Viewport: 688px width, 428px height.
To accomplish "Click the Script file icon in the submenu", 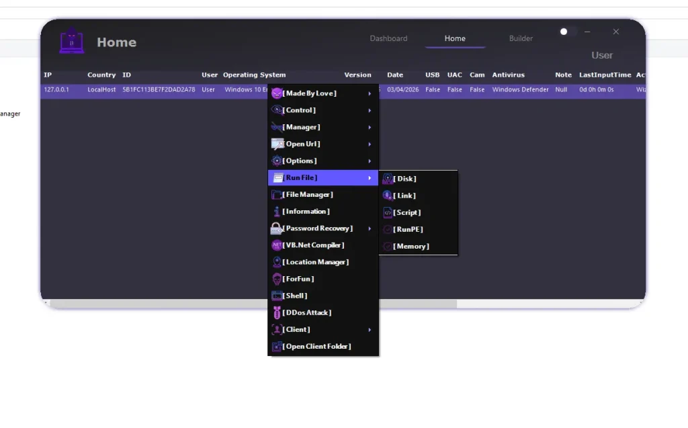I will coord(387,212).
